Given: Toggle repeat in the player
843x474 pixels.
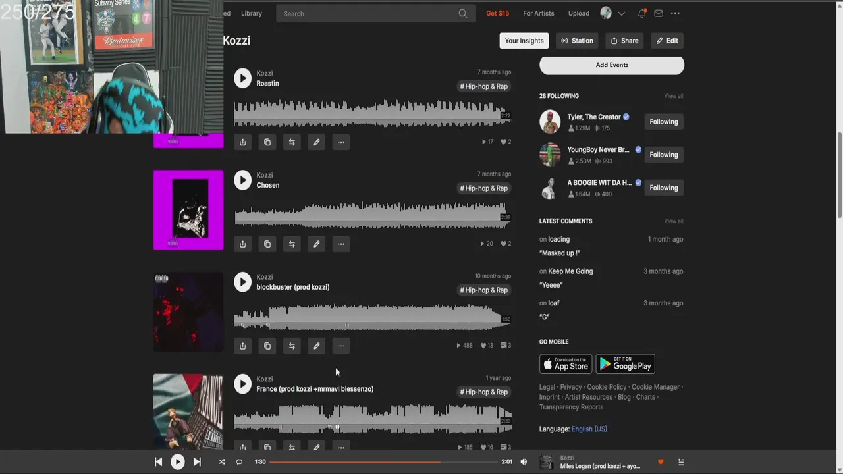Looking at the screenshot, I should point(239,462).
